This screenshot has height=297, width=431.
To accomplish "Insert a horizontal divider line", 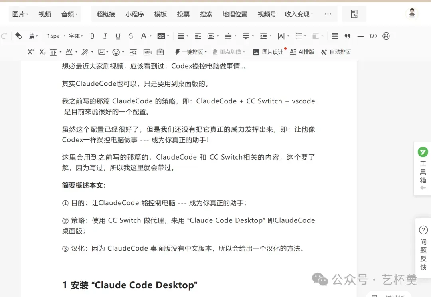I will click(360, 36).
